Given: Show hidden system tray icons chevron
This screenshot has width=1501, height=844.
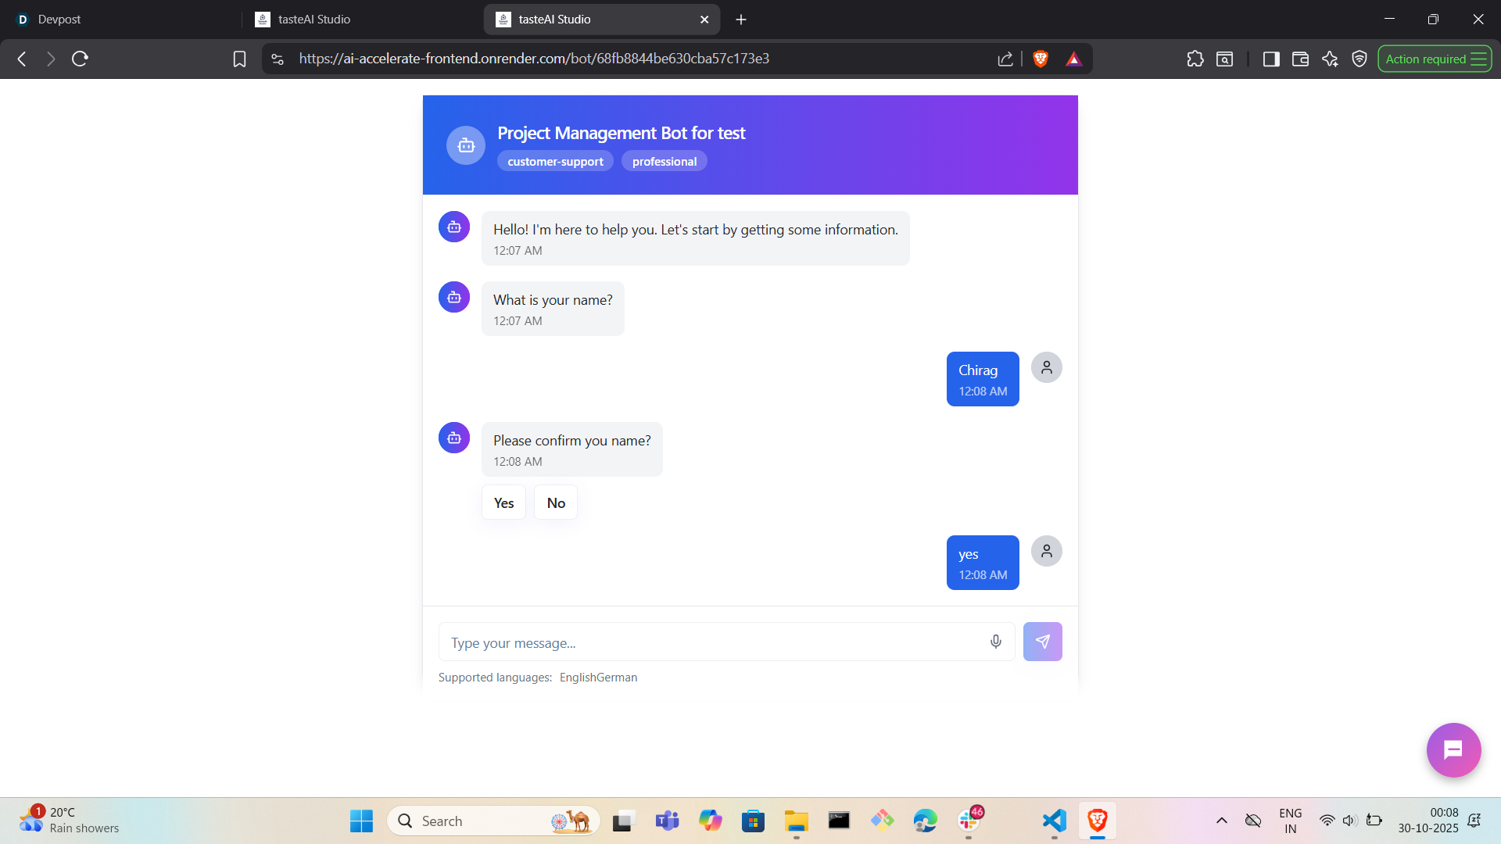Looking at the screenshot, I should pyautogui.click(x=1221, y=821).
